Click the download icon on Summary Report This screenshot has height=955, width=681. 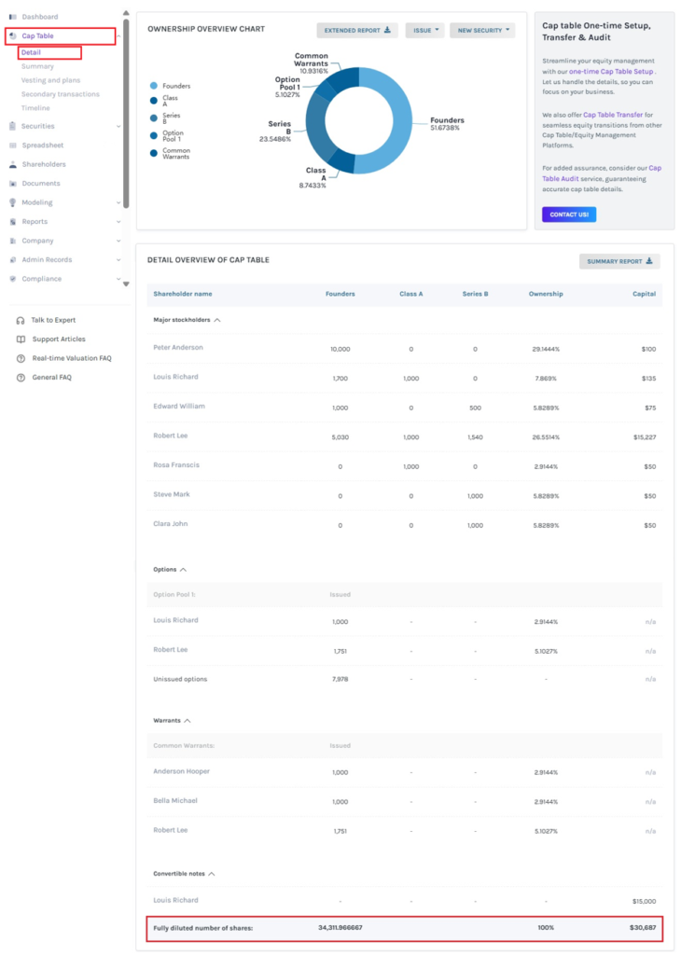[649, 261]
